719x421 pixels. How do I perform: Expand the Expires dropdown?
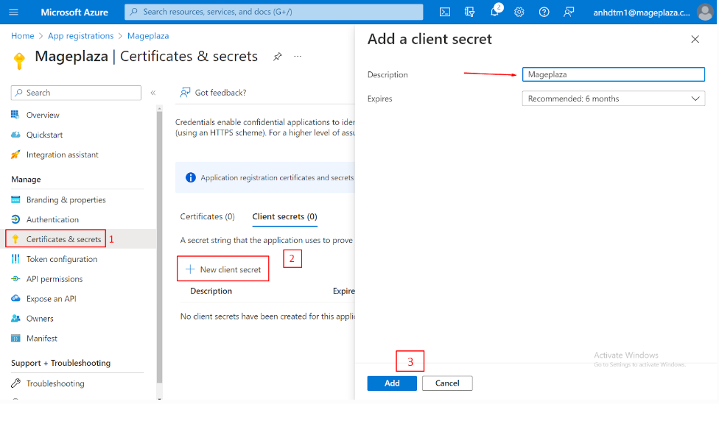tap(613, 99)
